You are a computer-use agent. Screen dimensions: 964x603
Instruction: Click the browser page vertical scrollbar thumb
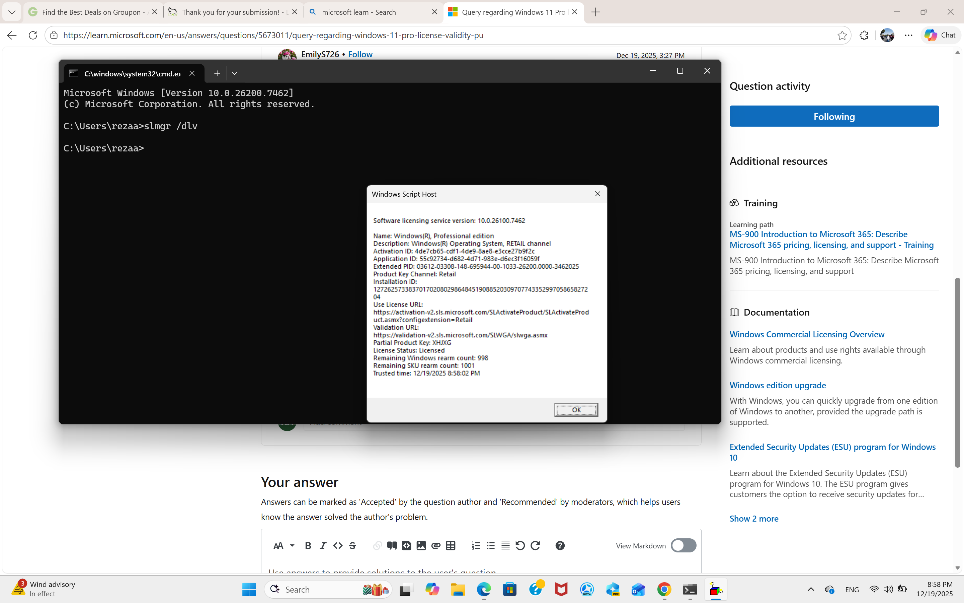[957, 373]
